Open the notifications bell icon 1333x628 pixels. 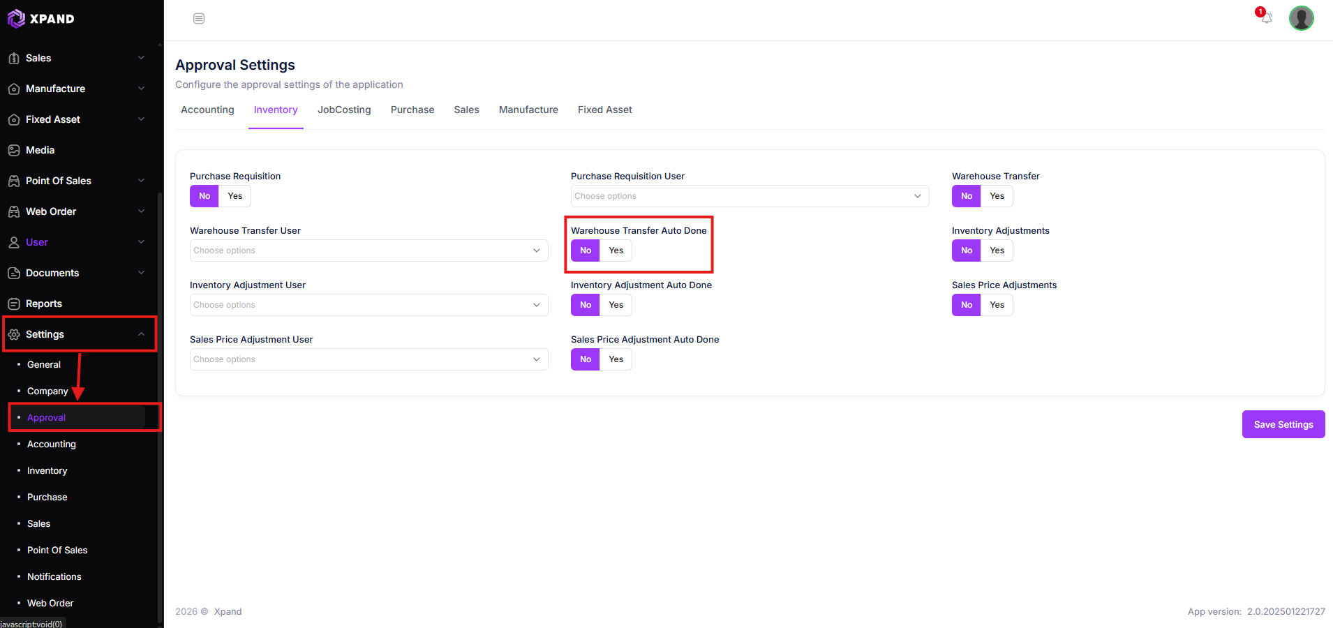click(1266, 18)
